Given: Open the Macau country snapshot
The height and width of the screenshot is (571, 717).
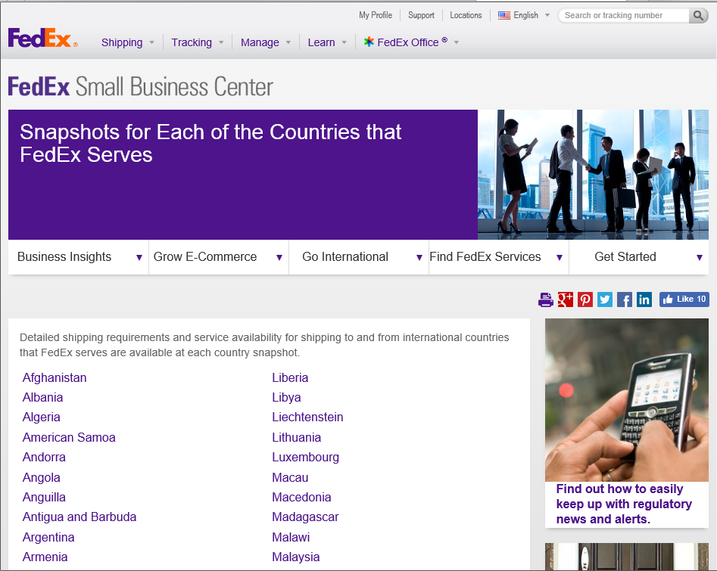Looking at the screenshot, I should (290, 477).
